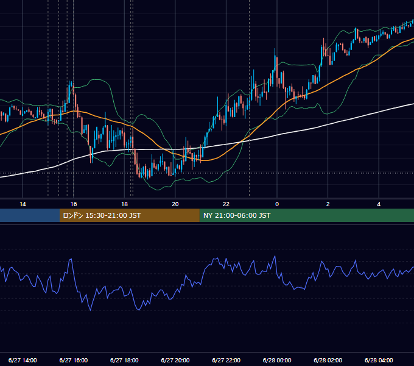Click the 16 hour axis label
414x366 pixels.
[x=74, y=204]
